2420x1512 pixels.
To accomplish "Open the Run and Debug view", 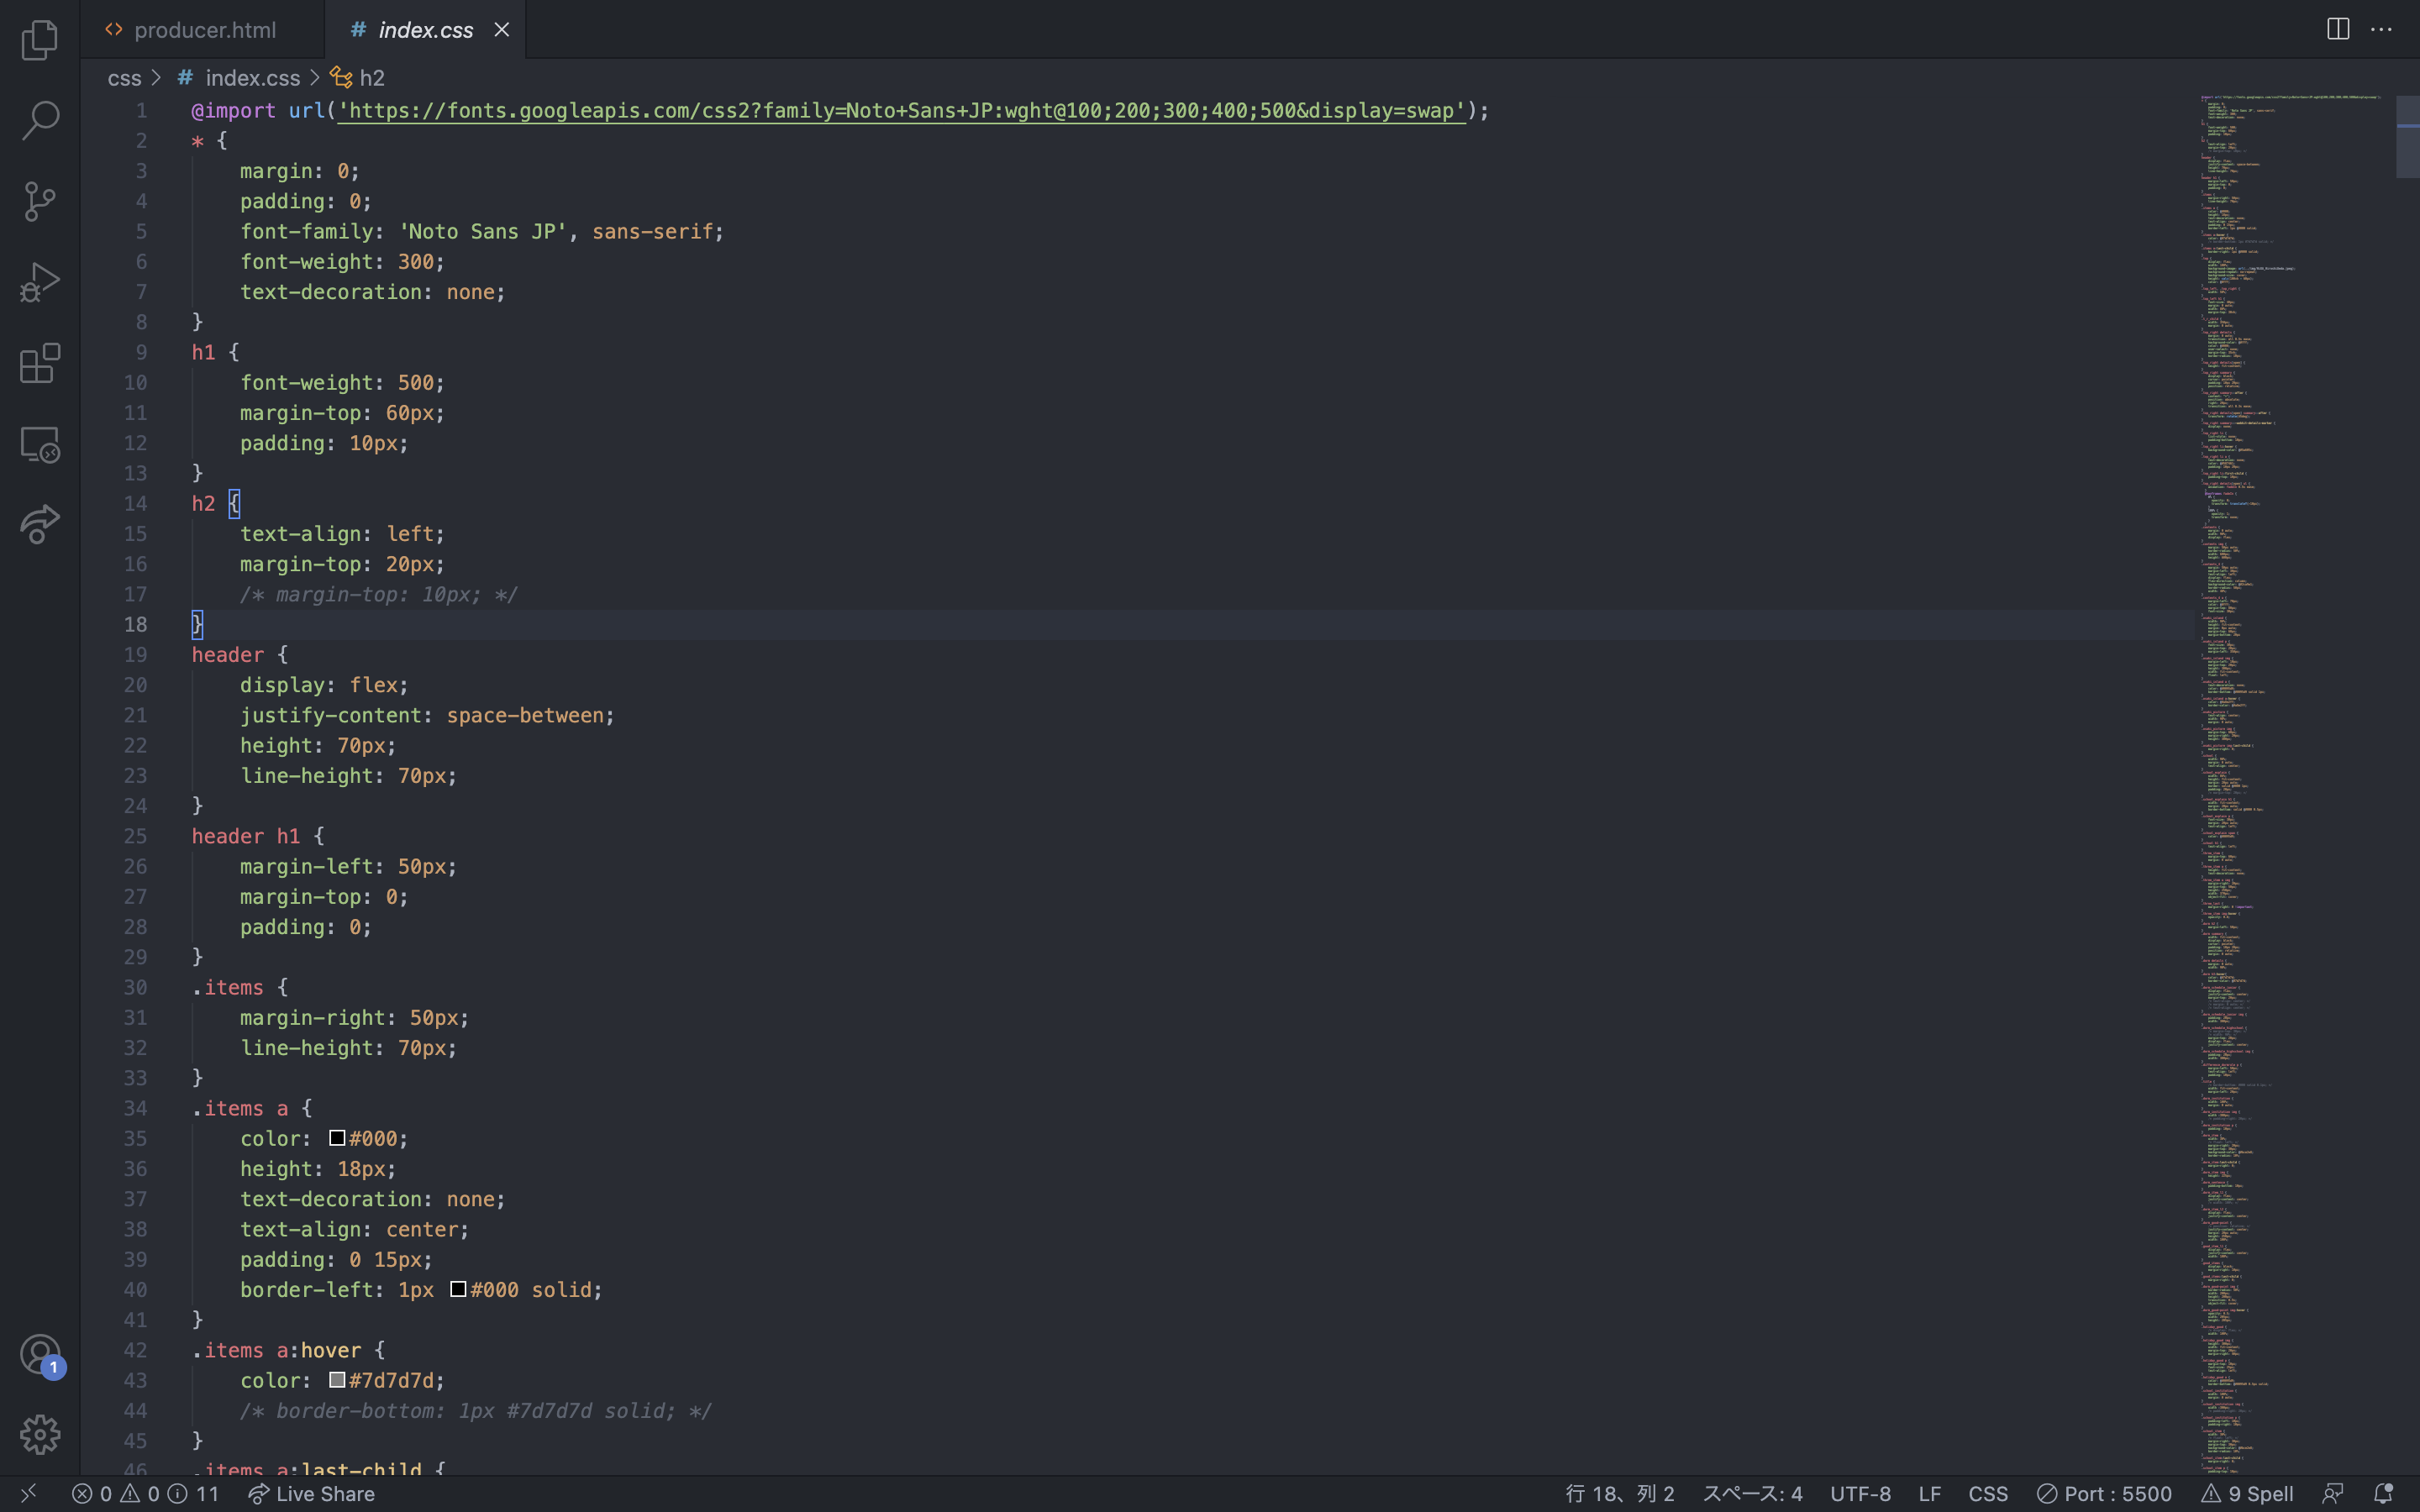I will point(40,283).
